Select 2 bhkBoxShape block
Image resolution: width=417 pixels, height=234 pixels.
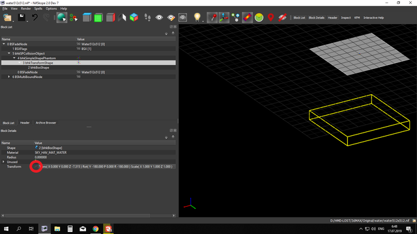38,68
